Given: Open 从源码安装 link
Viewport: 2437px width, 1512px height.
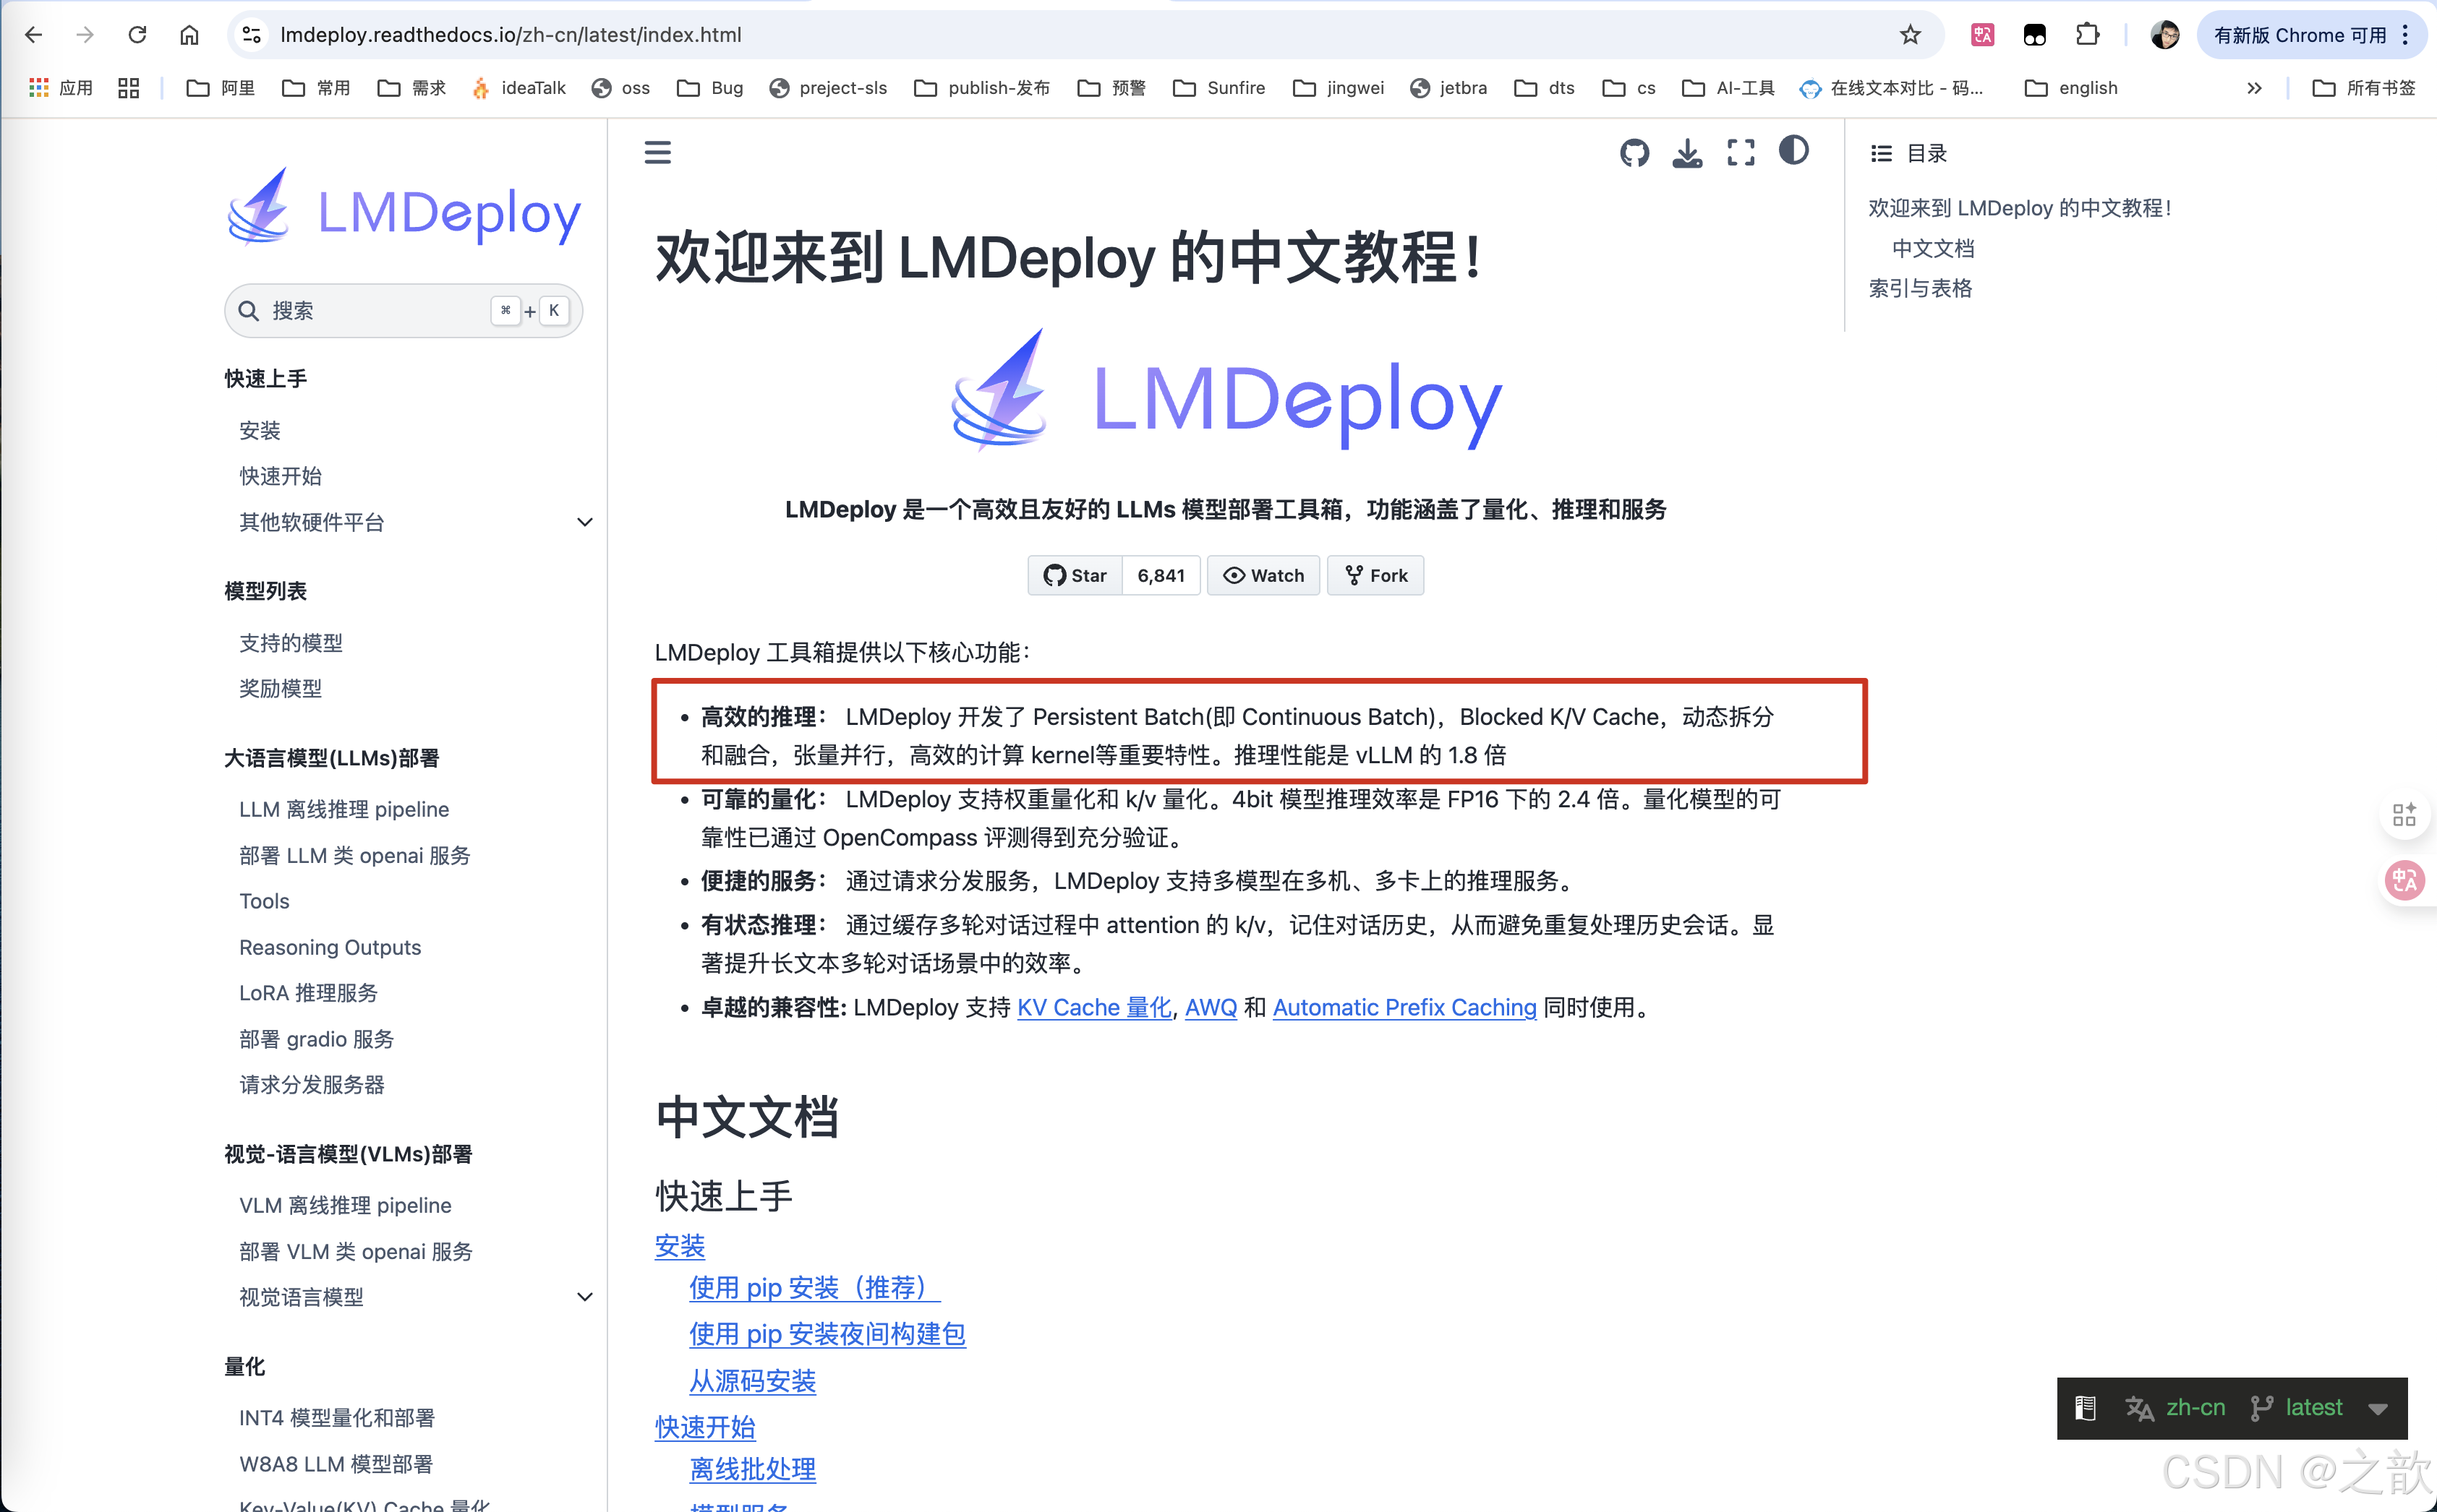Looking at the screenshot, I should tap(752, 1381).
